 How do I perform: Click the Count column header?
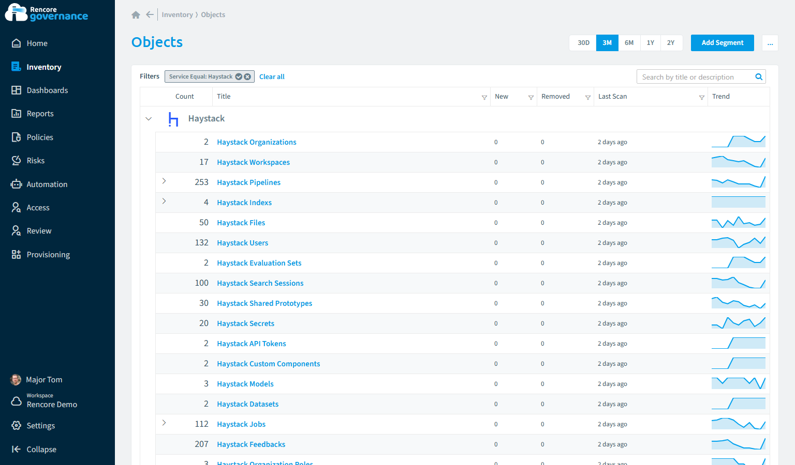point(185,97)
